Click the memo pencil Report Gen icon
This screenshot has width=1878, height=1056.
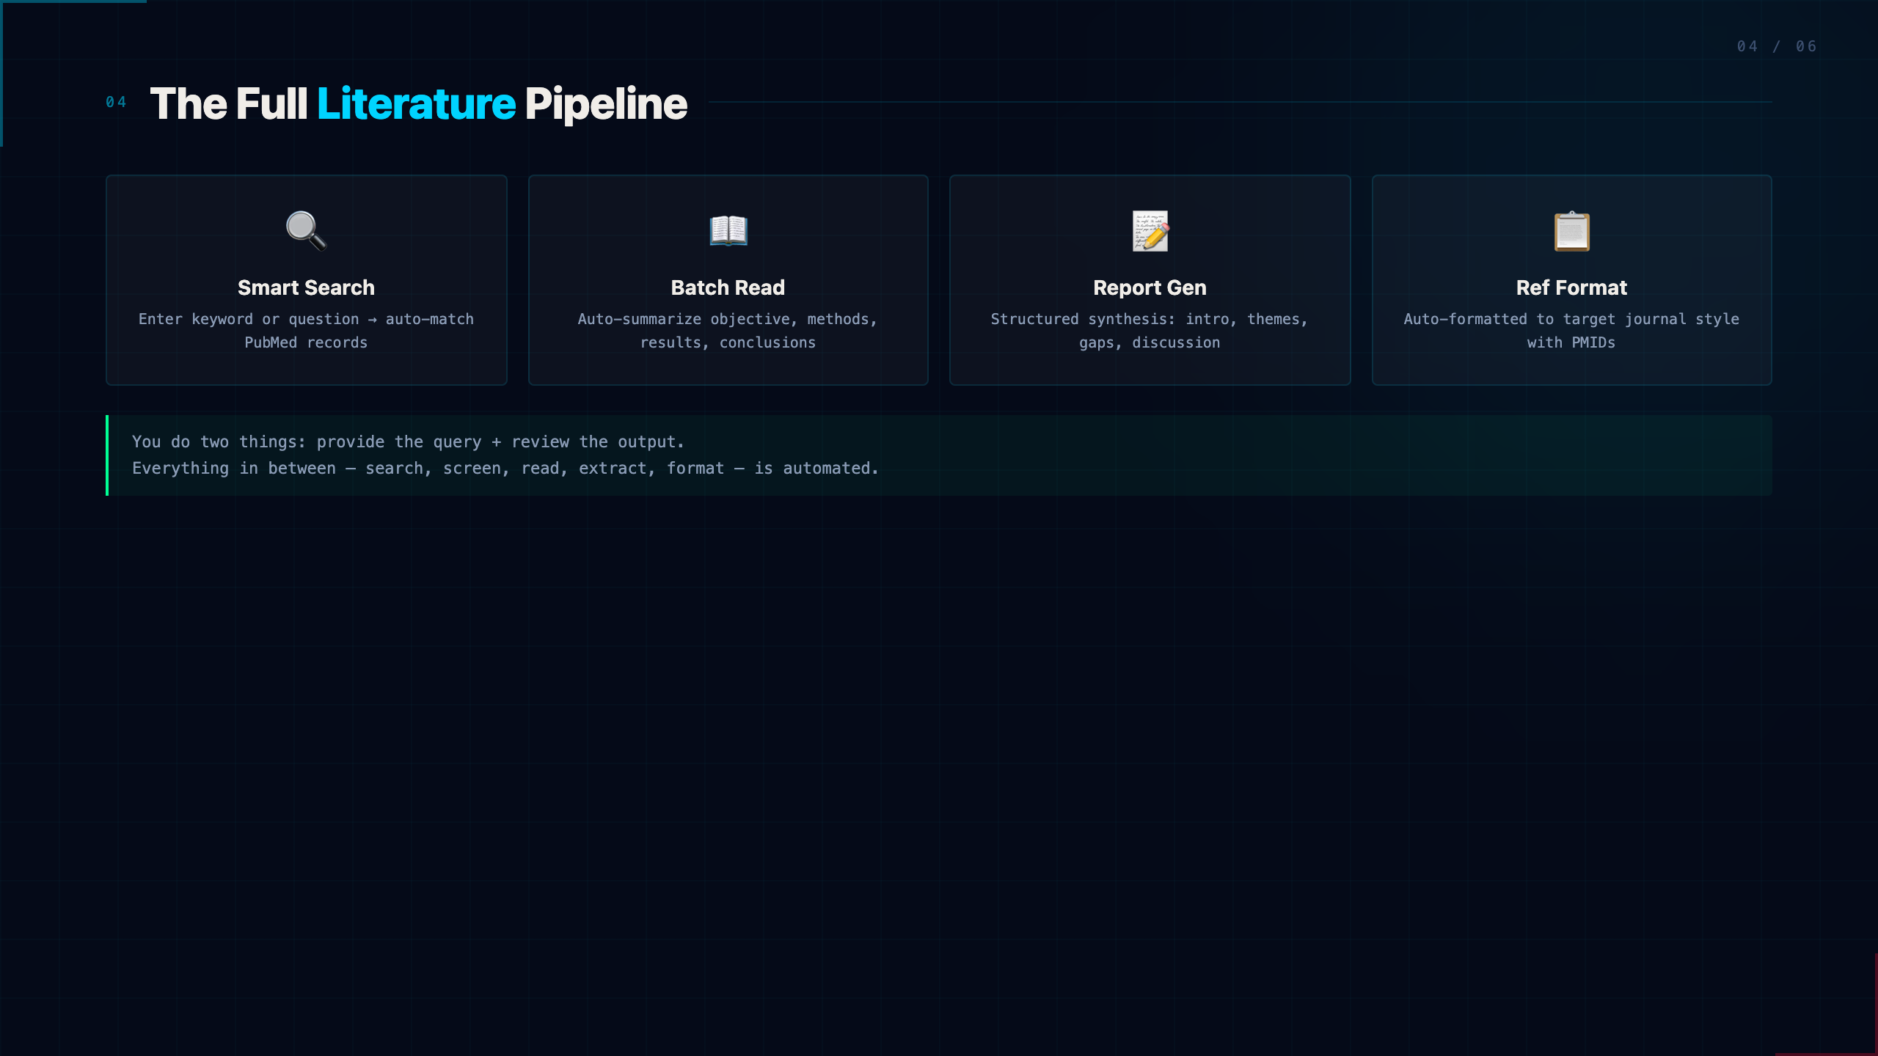click(x=1150, y=231)
